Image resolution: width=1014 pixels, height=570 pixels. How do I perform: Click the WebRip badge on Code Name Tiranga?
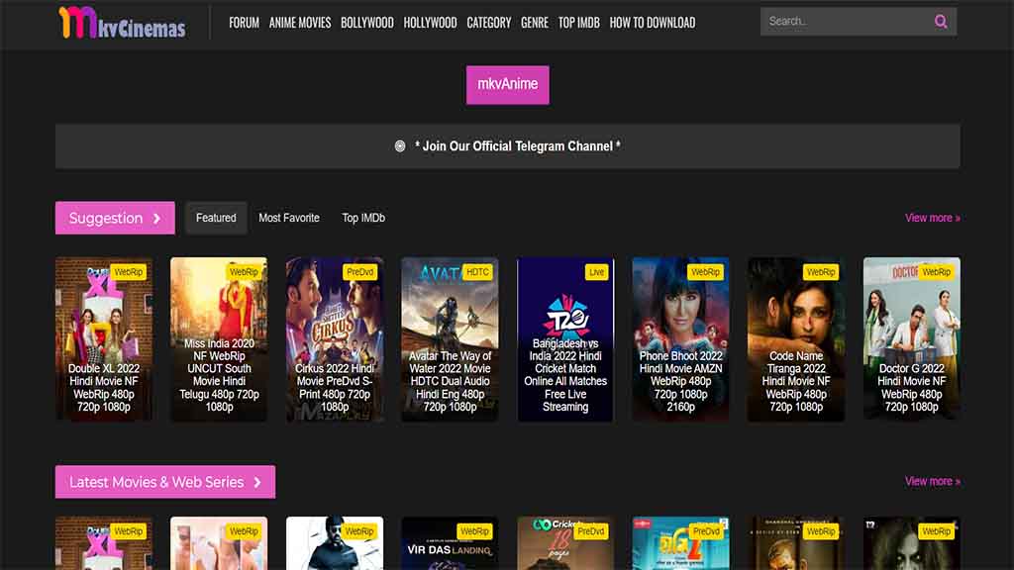pyautogui.click(x=821, y=272)
